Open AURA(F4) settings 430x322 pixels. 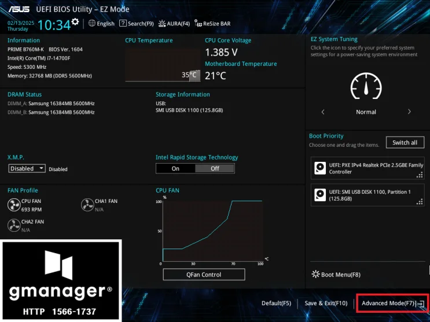[178, 24]
